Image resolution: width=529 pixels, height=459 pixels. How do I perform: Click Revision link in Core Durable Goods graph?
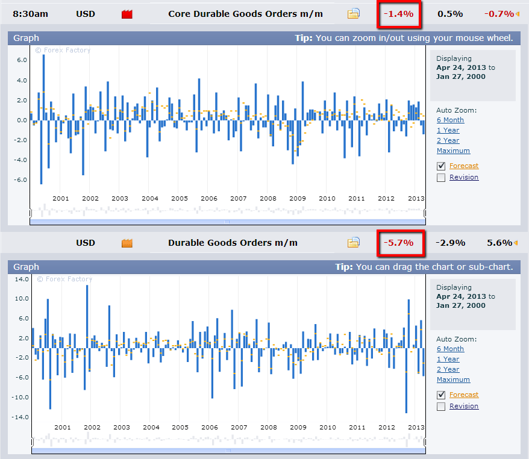(x=464, y=177)
